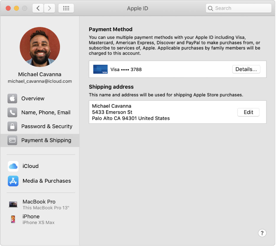Open Details for Visa 3788
This screenshot has width=276, height=246.
[x=246, y=69]
